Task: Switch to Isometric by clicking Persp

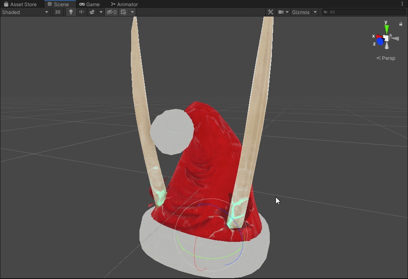Action: coord(386,58)
